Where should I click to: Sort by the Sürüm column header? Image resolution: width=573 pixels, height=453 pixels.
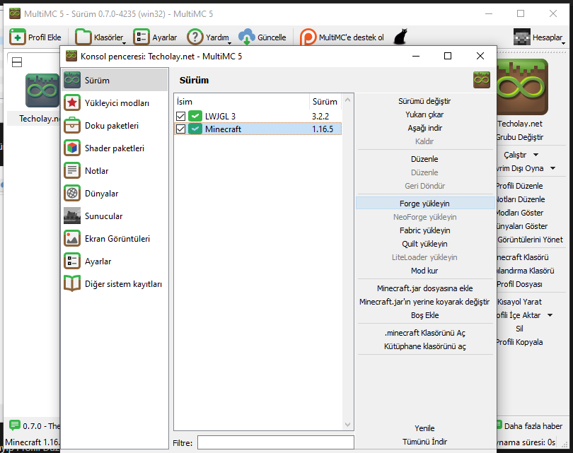(x=325, y=102)
